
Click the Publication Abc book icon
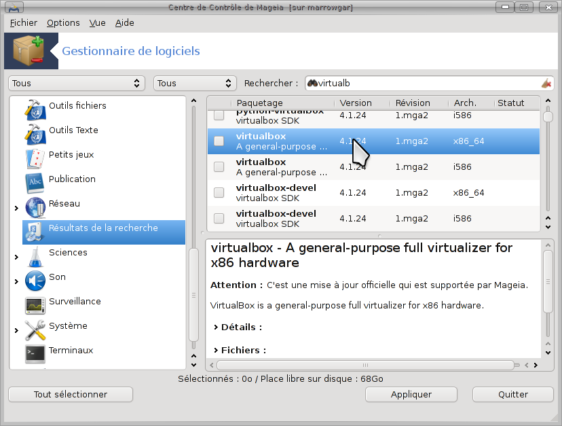(x=35, y=183)
